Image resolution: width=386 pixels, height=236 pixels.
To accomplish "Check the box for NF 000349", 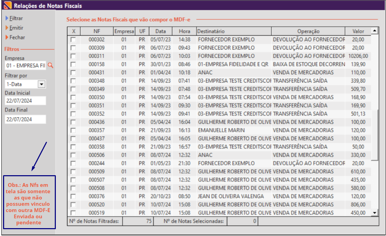I will pos(73,89).
